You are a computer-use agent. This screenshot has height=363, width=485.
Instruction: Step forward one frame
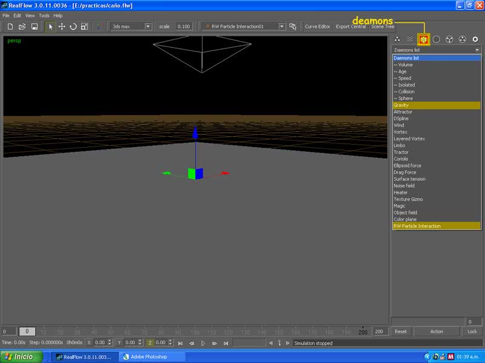(x=214, y=343)
